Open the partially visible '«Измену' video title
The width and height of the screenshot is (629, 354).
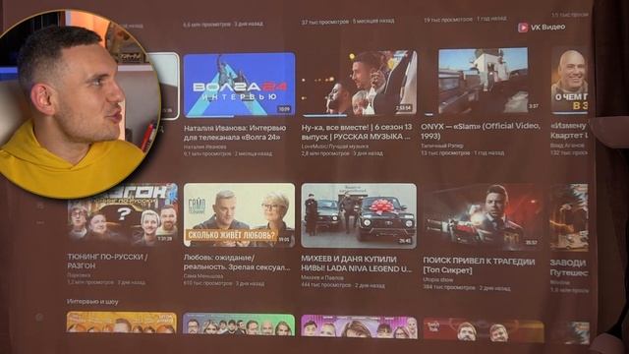tap(569, 131)
